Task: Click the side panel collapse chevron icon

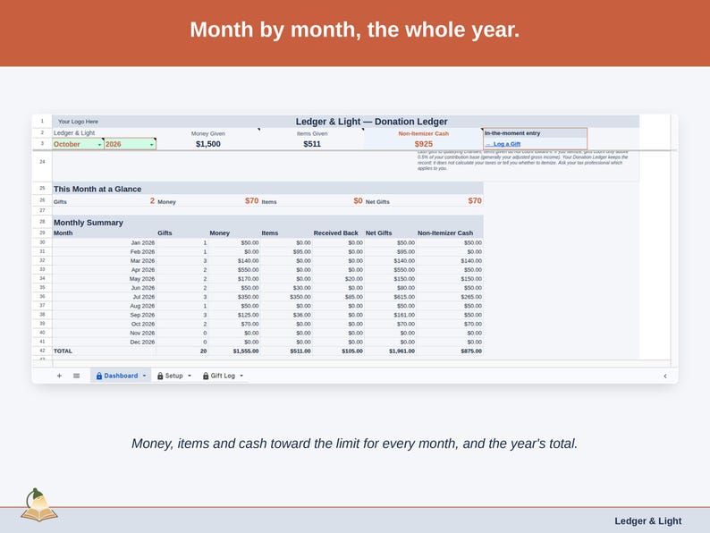Action: (665, 376)
